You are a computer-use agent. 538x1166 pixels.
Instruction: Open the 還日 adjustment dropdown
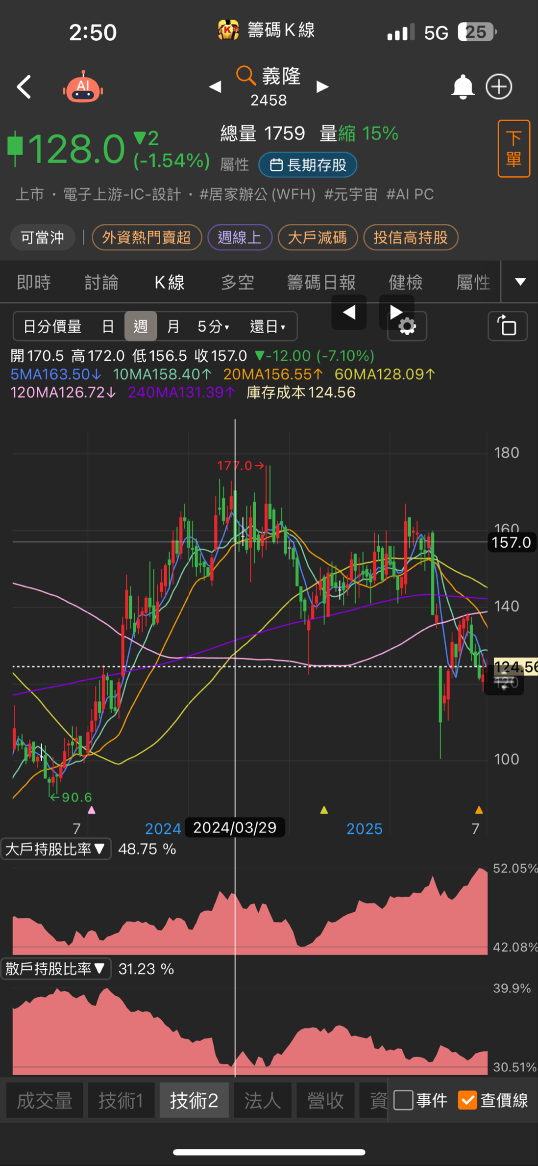pyautogui.click(x=268, y=326)
